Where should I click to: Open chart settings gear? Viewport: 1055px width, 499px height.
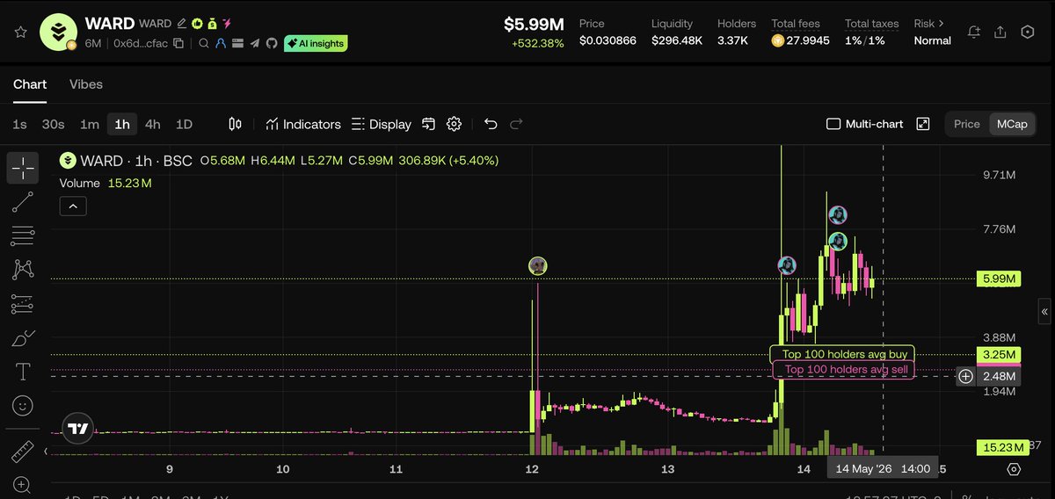[x=455, y=124]
